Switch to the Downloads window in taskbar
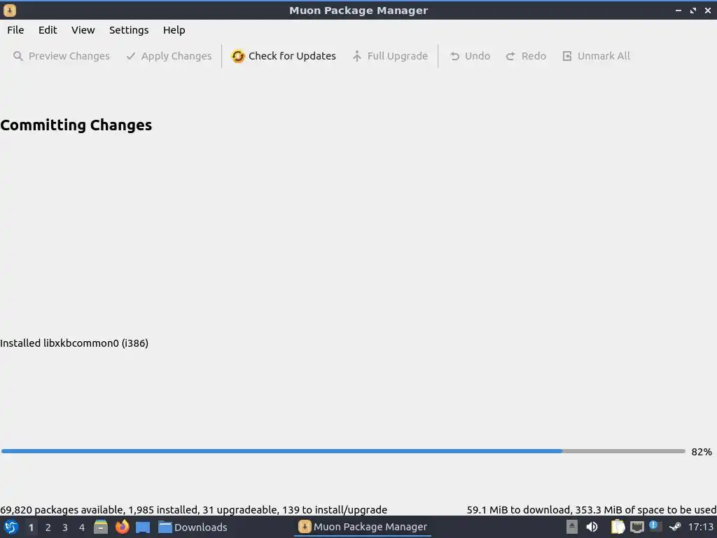The height and width of the screenshot is (538, 717). 193,527
